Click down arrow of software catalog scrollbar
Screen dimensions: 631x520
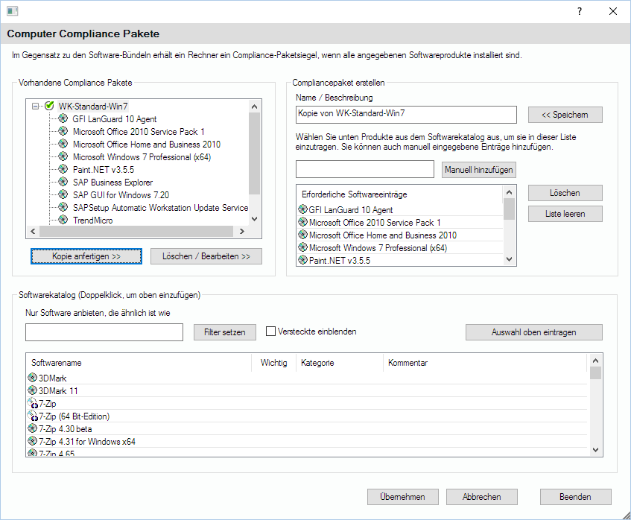[x=596, y=449]
